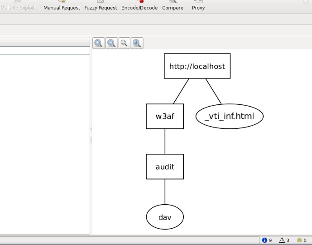This screenshot has width=312, height=245.
Task: Click the throbber activity indicator
Action: pos(306,2)
